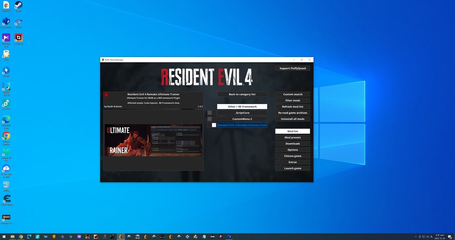
Task: Open File Explorer from taskbar
Action: pyautogui.click(x=13, y=236)
